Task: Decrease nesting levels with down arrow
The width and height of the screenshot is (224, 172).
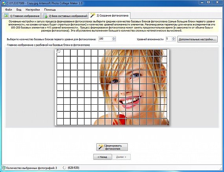Action: (x=174, y=40)
